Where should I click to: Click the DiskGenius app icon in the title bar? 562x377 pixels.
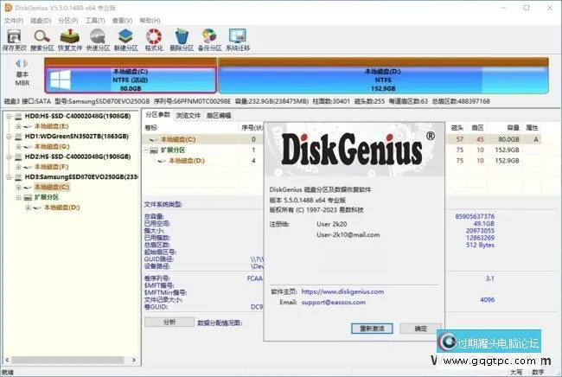pos(8,8)
